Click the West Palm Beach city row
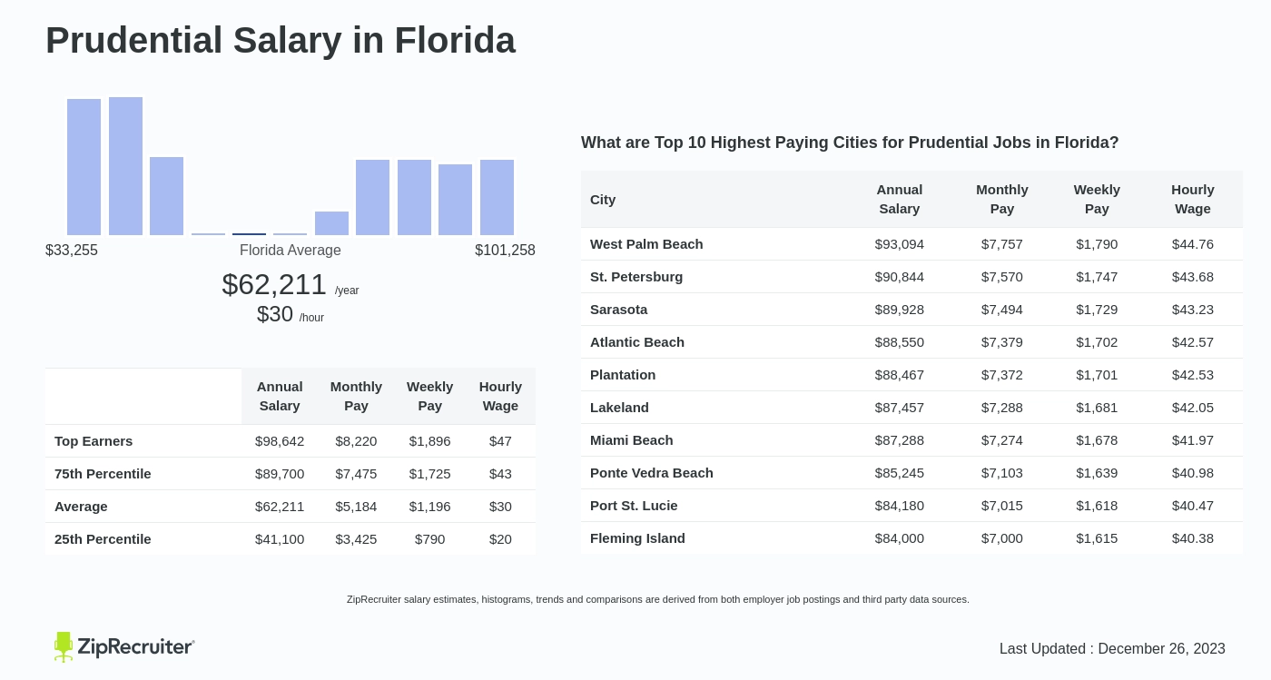Screen dimensions: 1271x680 click(x=912, y=244)
